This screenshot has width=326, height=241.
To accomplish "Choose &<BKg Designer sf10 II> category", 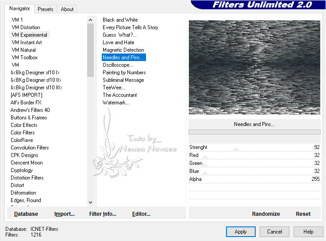I will [x=36, y=80].
